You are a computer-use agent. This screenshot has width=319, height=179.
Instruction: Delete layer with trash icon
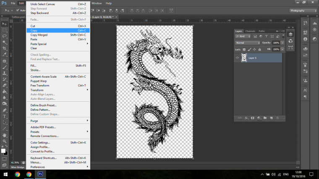coord(277,118)
